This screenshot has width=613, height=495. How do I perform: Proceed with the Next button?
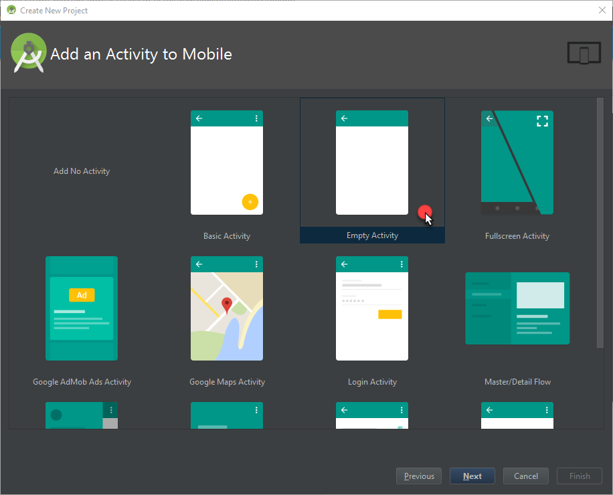click(472, 476)
